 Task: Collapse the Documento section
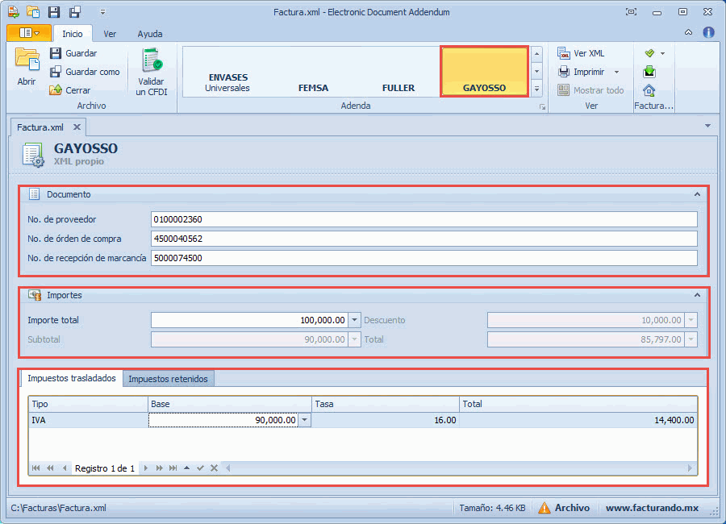(x=697, y=194)
